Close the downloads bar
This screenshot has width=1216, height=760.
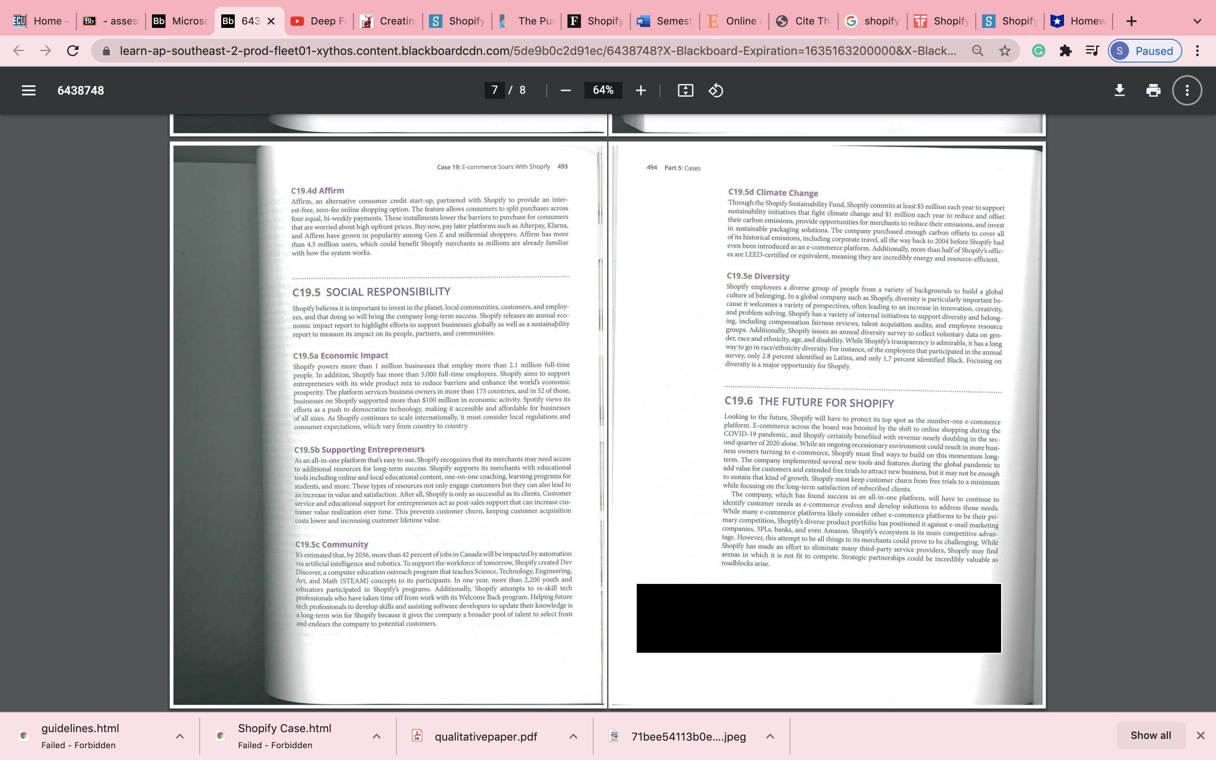pos(1200,736)
